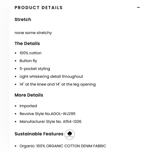153x153 pixels.
Task: Click the bullet before '100% cotton'
Action: [x=16, y=53]
